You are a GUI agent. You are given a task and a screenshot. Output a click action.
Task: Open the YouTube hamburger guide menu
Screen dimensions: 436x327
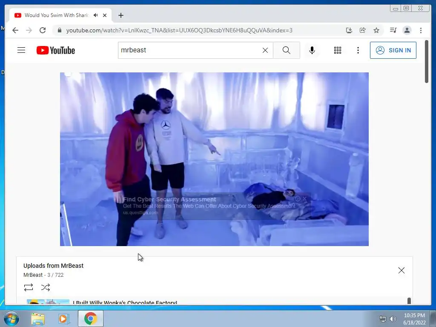click(x=21, y=50)
